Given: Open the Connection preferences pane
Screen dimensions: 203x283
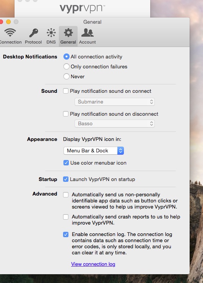Looking at the screenshot, I should 10,36.
